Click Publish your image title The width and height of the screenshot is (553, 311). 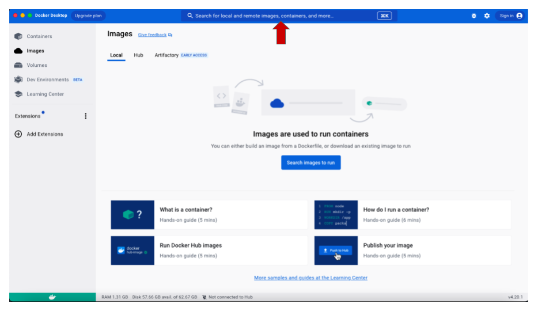(x=388, y=245)
